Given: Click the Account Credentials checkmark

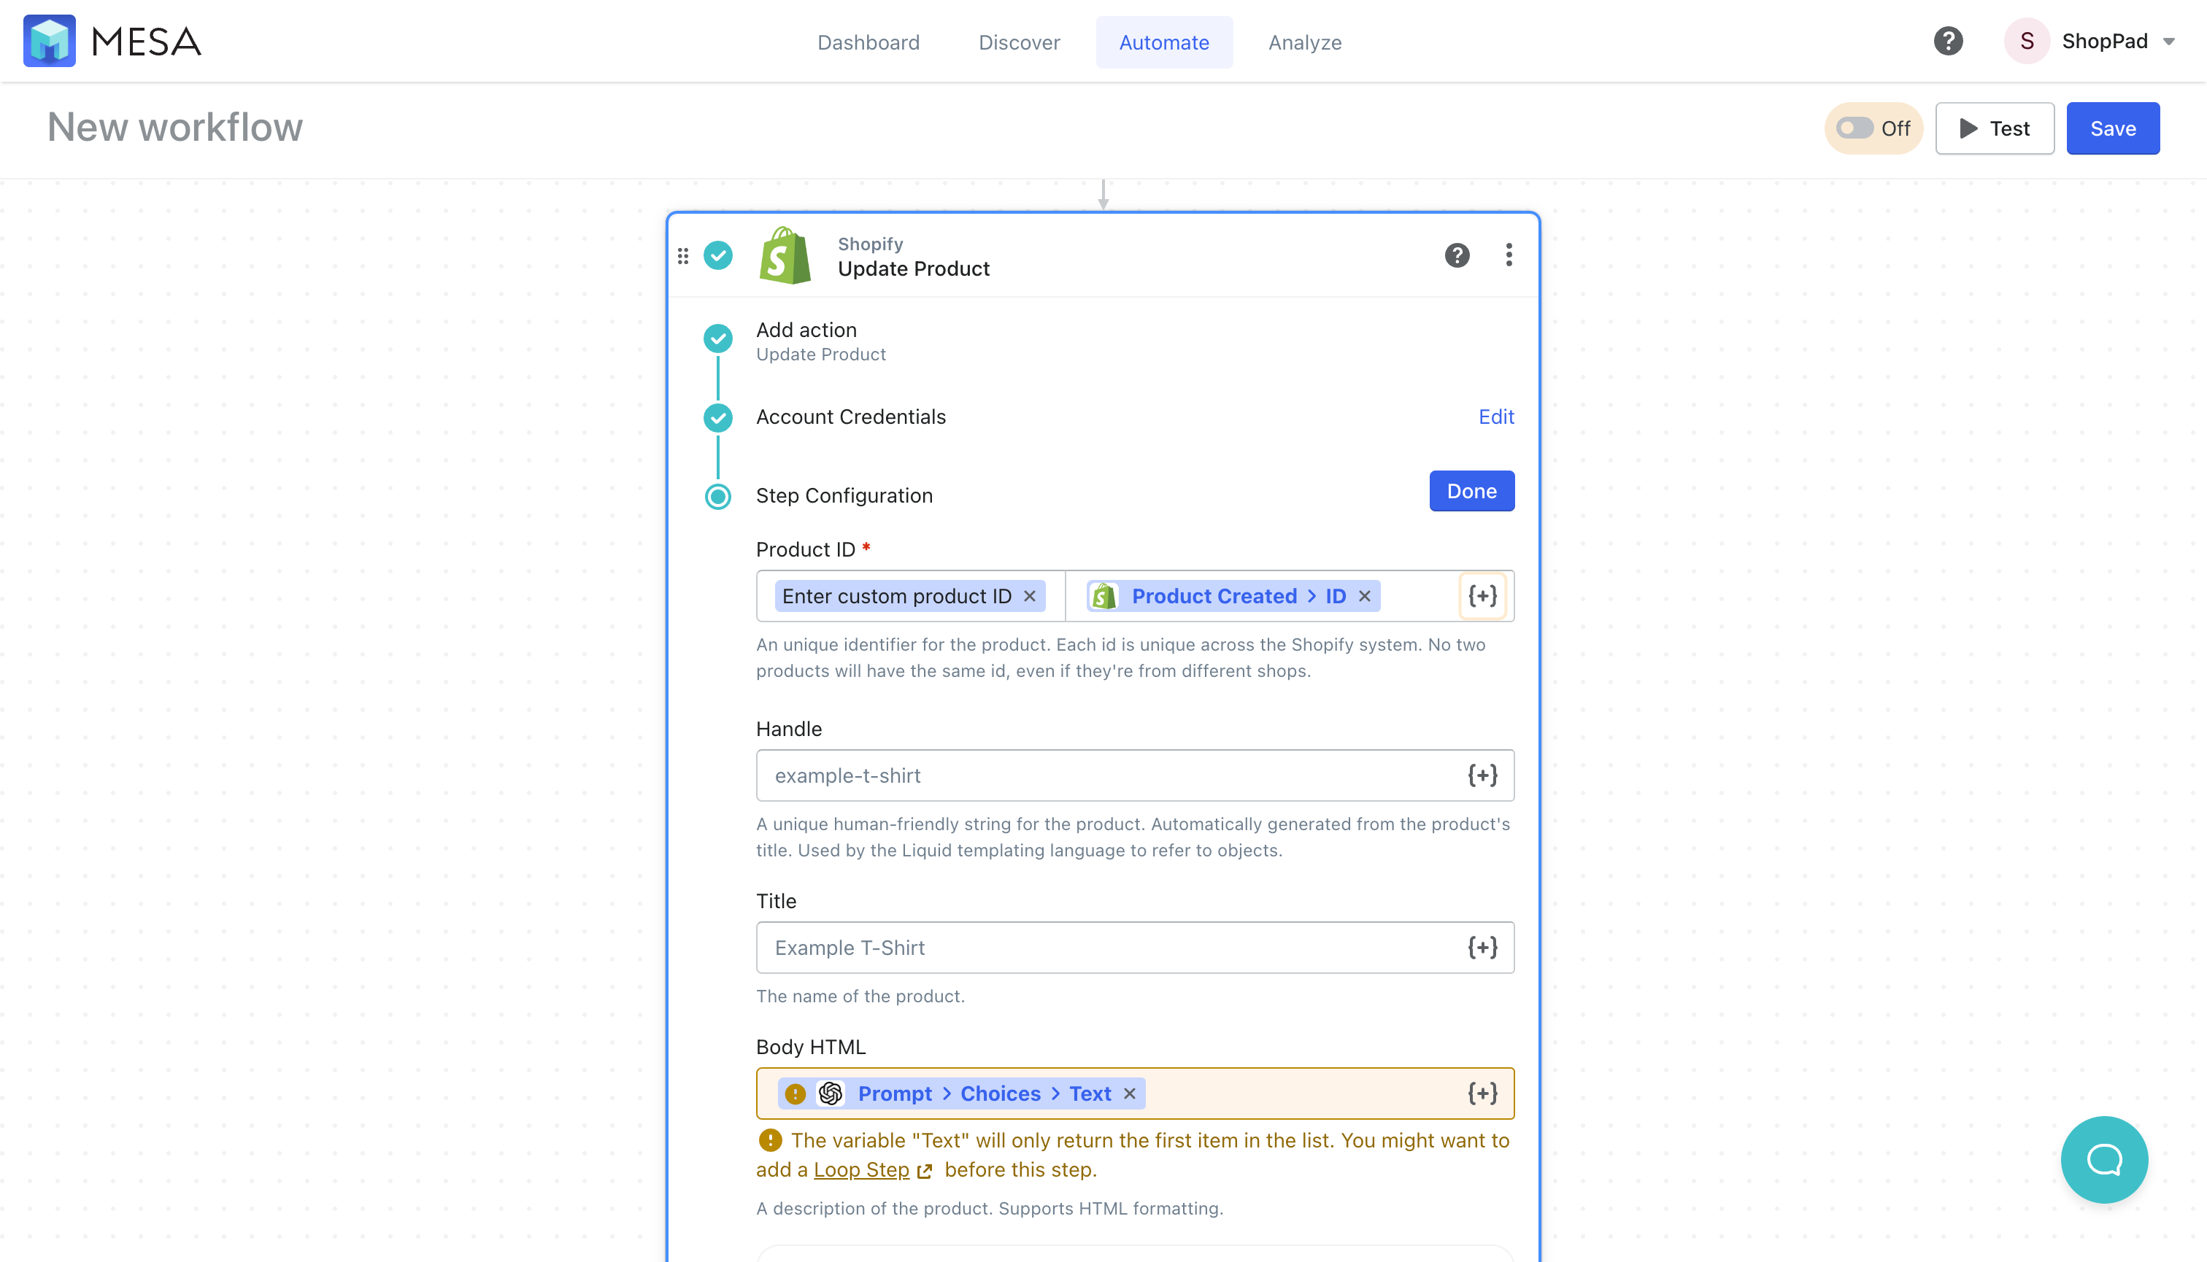Looking at the screenshot, I should [718, 418].
